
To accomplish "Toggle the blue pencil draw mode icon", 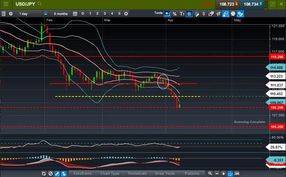I will coord(57,174).
